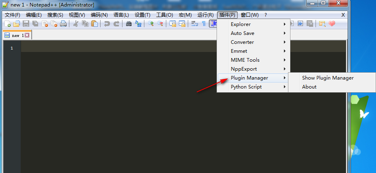Create a new file from the toolbar
The image size is (376, 173).
[8, 24]
